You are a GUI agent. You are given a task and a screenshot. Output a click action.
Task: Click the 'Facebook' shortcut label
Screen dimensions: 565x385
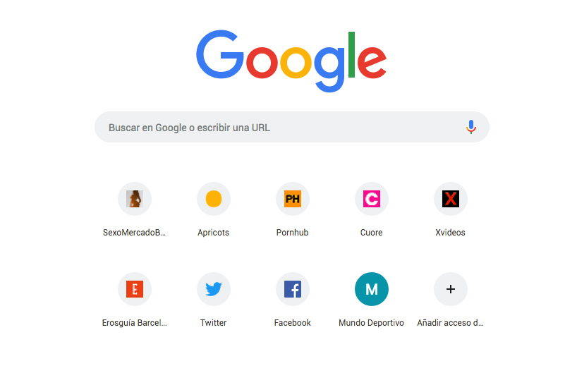click(x=292, y=323)
